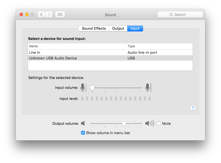
Task: Click the high input volume microphone icon
Action: pos(148,87)
